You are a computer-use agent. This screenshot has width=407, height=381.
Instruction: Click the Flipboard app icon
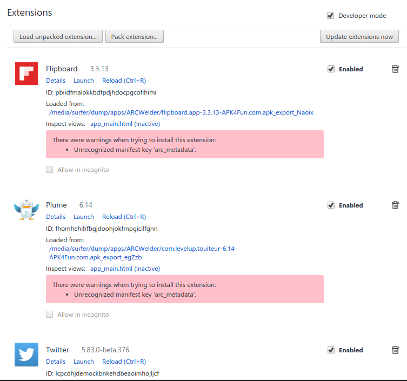pyautogui.click(x=26, y=73)
